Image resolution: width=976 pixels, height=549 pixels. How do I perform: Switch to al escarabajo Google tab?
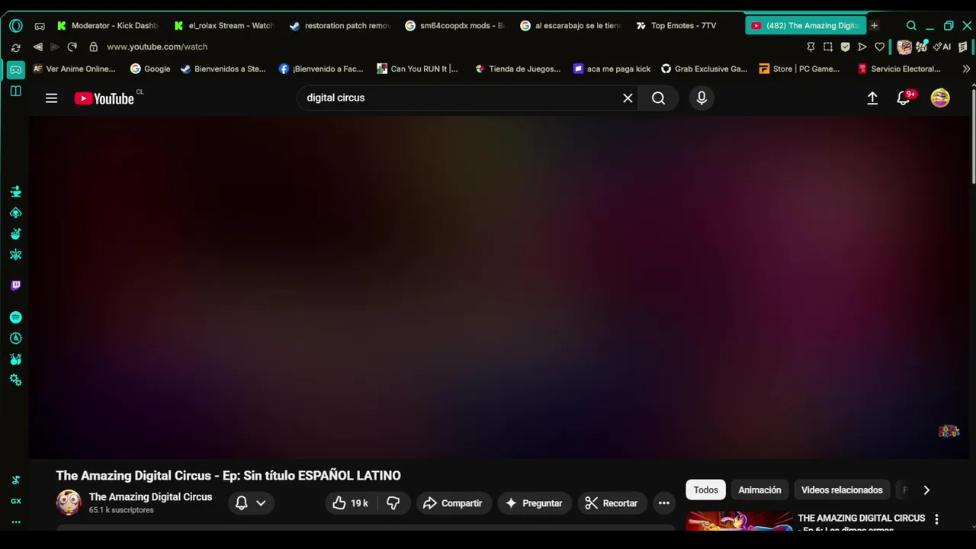(570, 26)
